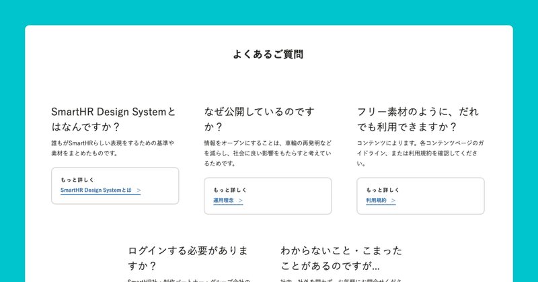Click heading 'わからないこと・こまったことがあるのですが…'
This screenshot has height=282, width=538.
(342, 258)
